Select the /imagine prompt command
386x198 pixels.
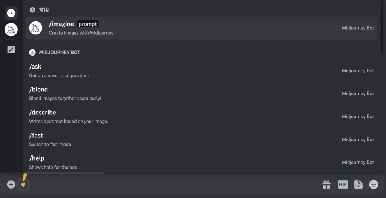point(201,28)
